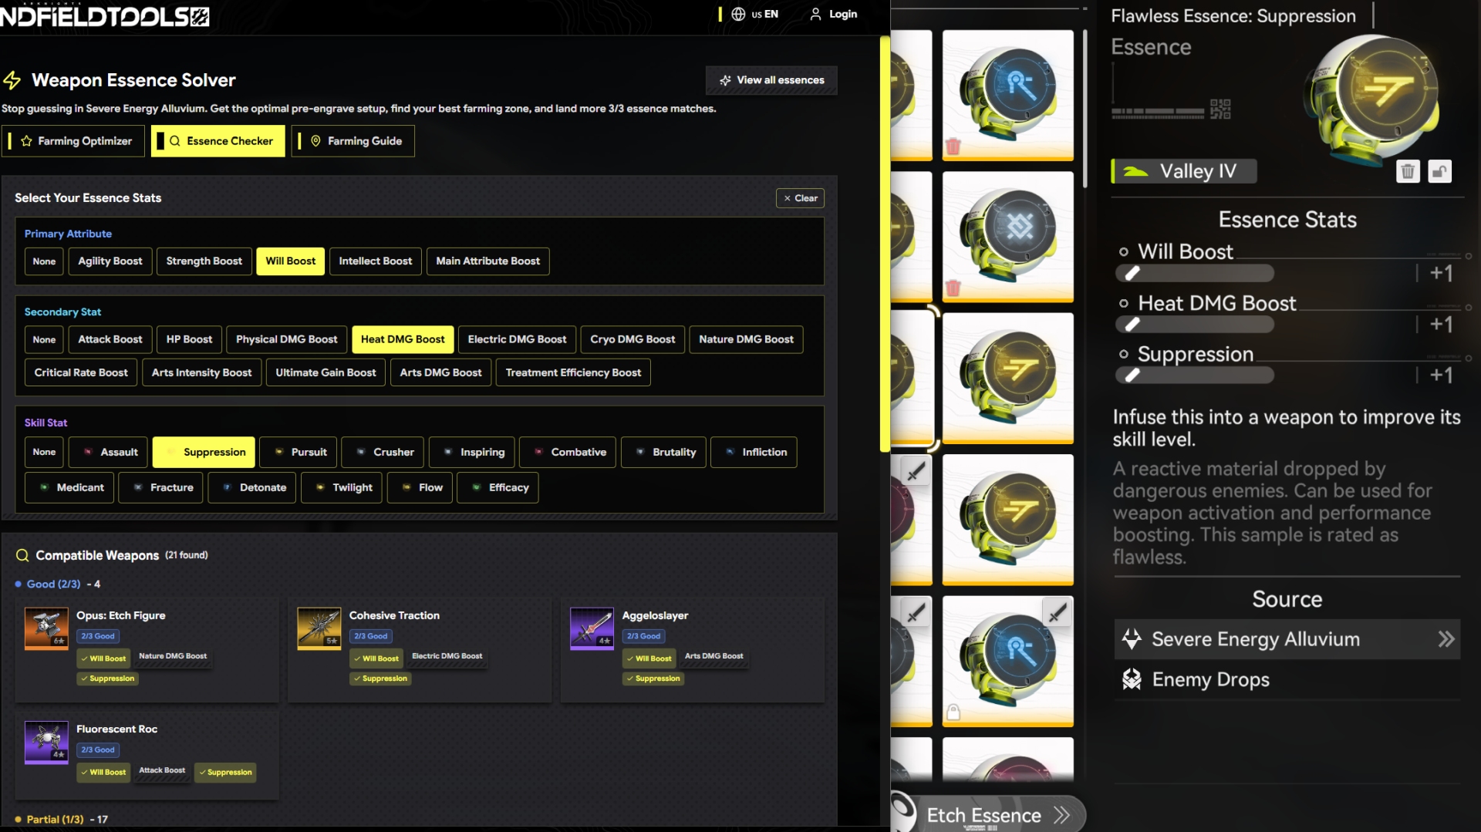Choose None under Primary Attribute
Screen dimensions: 1481x832
pyautogui.click(x=44, y=261)
